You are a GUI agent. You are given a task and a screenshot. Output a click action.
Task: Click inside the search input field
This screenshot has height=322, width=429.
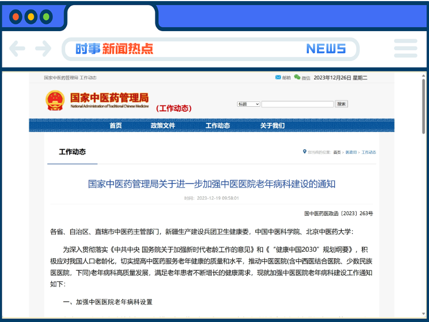pyautogui.click(x=298, y=104)
